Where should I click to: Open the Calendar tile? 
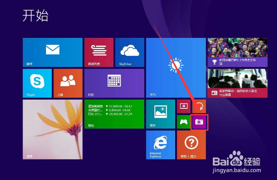114,83
